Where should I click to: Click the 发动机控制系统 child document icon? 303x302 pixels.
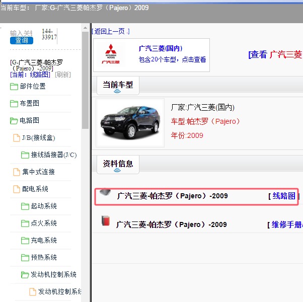coord(33,291)
